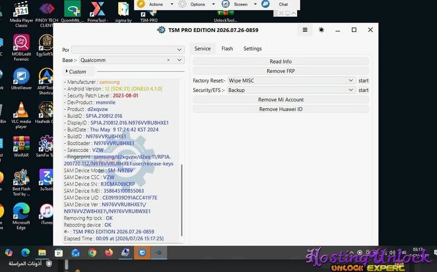
Task: Click the Chat bubble icon
Action: point(266,4)
